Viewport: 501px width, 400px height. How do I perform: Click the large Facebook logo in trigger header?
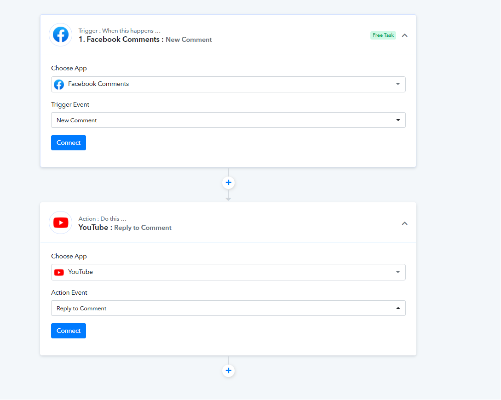tap(60, 35)
